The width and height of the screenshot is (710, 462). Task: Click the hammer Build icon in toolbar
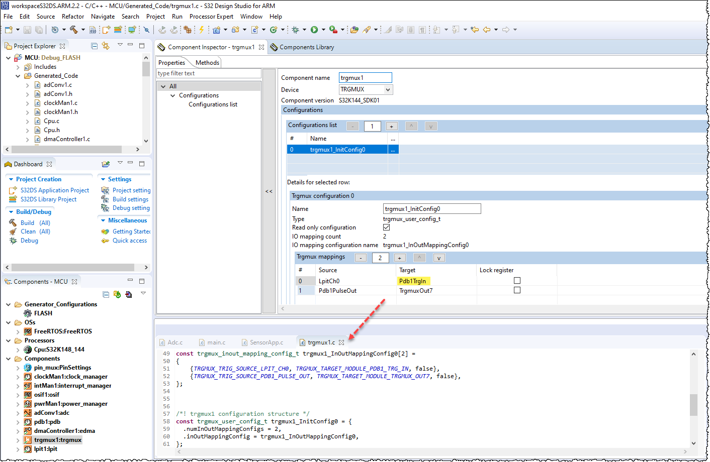(x=74, y=30)
